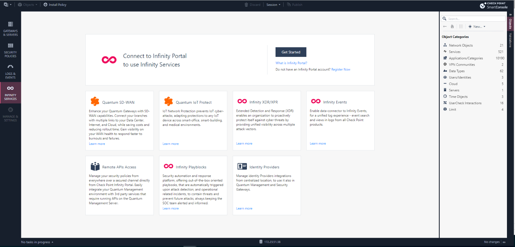Switch to the Validations vertical tab

coord(510,40)
